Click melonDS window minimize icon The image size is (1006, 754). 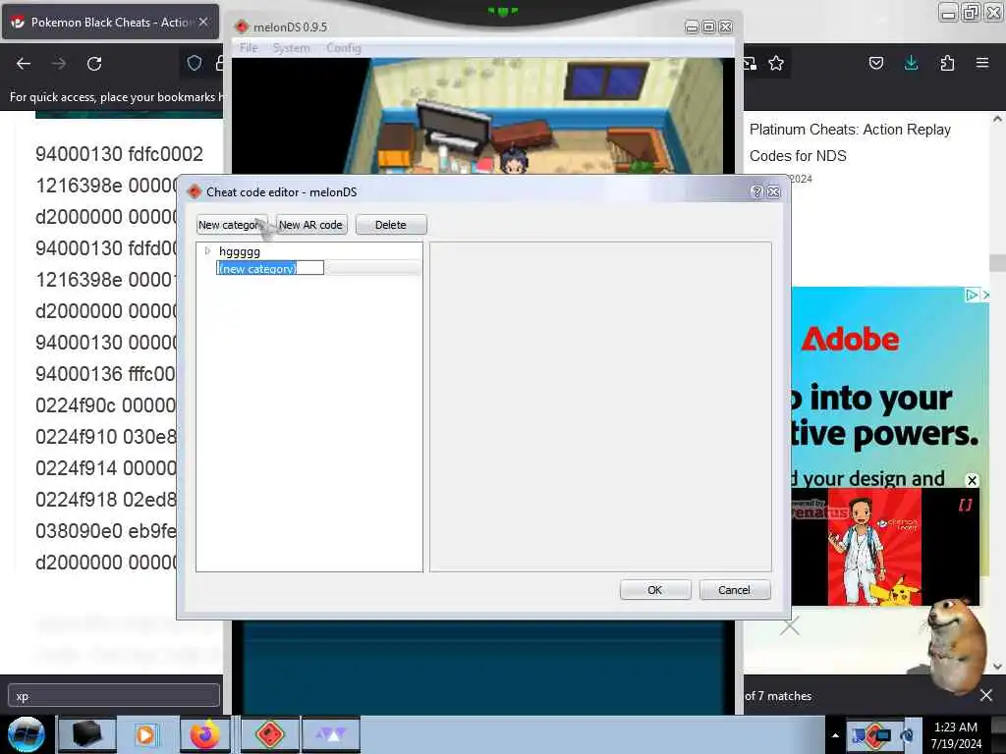692,27
